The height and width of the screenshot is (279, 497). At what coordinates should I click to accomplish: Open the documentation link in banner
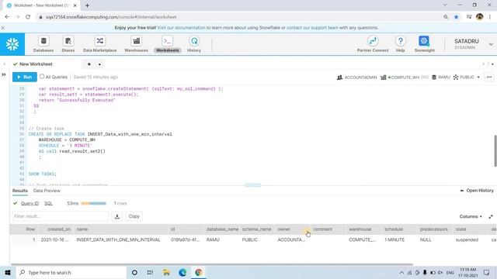[181, 28]
